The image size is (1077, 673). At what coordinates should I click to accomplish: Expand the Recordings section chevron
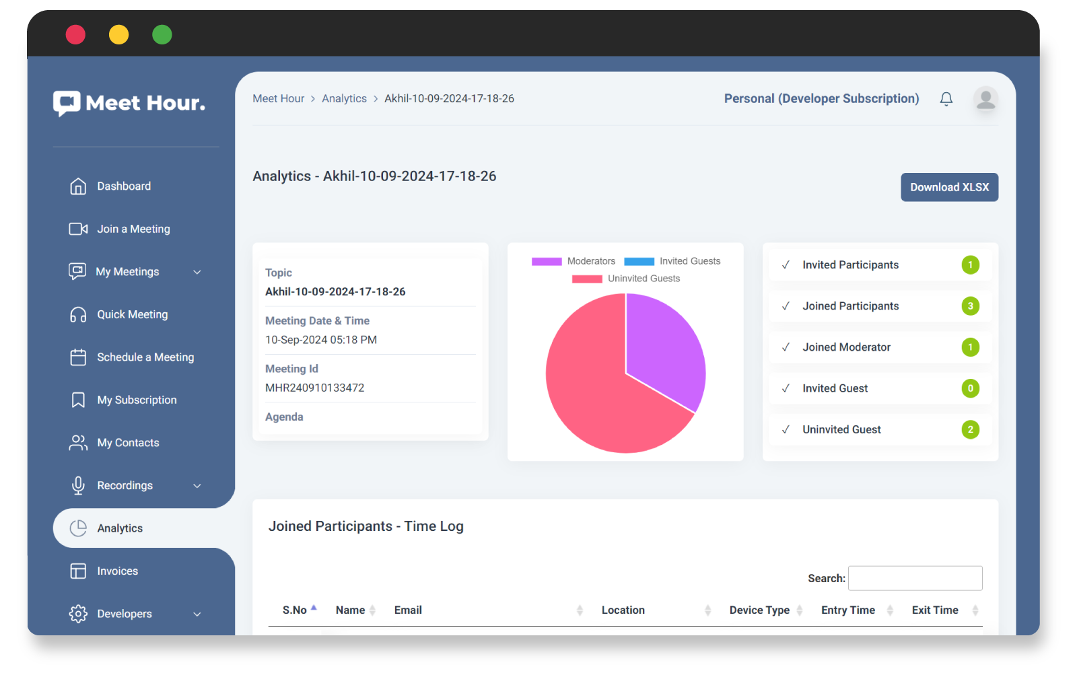coord(197,485)
